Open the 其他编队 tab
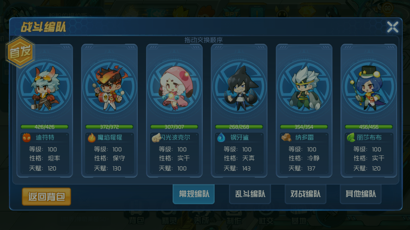This screenshot has width=410, height=230. click(x=361, y=194)
